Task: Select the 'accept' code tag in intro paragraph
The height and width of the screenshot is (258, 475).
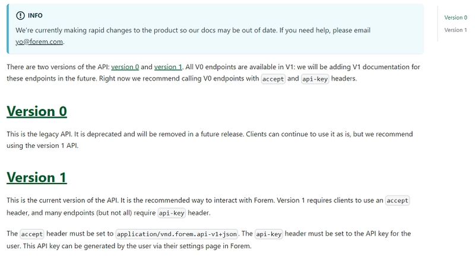Action: 273,79
